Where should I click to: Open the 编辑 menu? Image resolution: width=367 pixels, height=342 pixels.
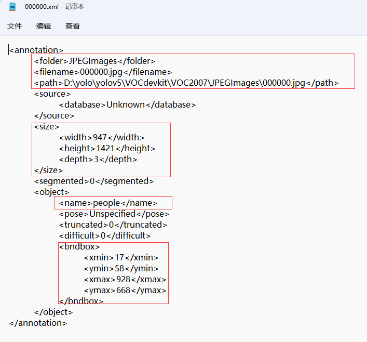(44, 26)
